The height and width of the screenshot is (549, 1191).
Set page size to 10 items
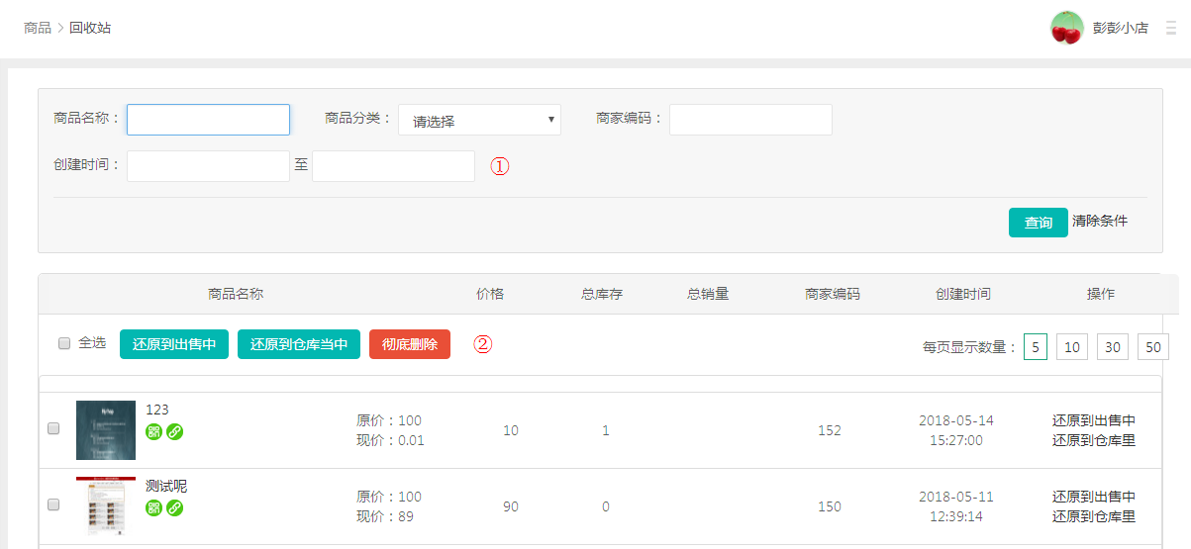[1072, 346]
